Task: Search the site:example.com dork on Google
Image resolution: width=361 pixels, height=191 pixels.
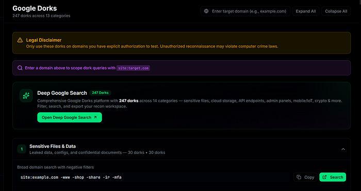Action: click(333, 177)
